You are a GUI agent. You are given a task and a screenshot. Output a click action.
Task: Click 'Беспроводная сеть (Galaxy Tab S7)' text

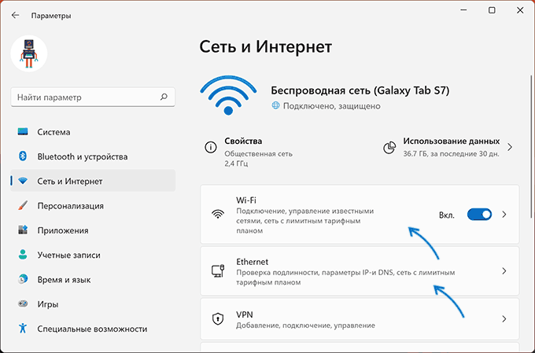[360, 90]
